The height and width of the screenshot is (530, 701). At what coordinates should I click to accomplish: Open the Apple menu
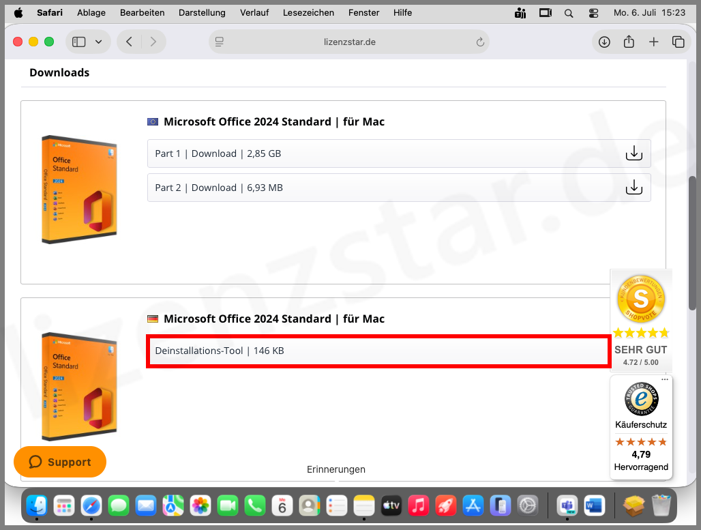click(18, 12)
